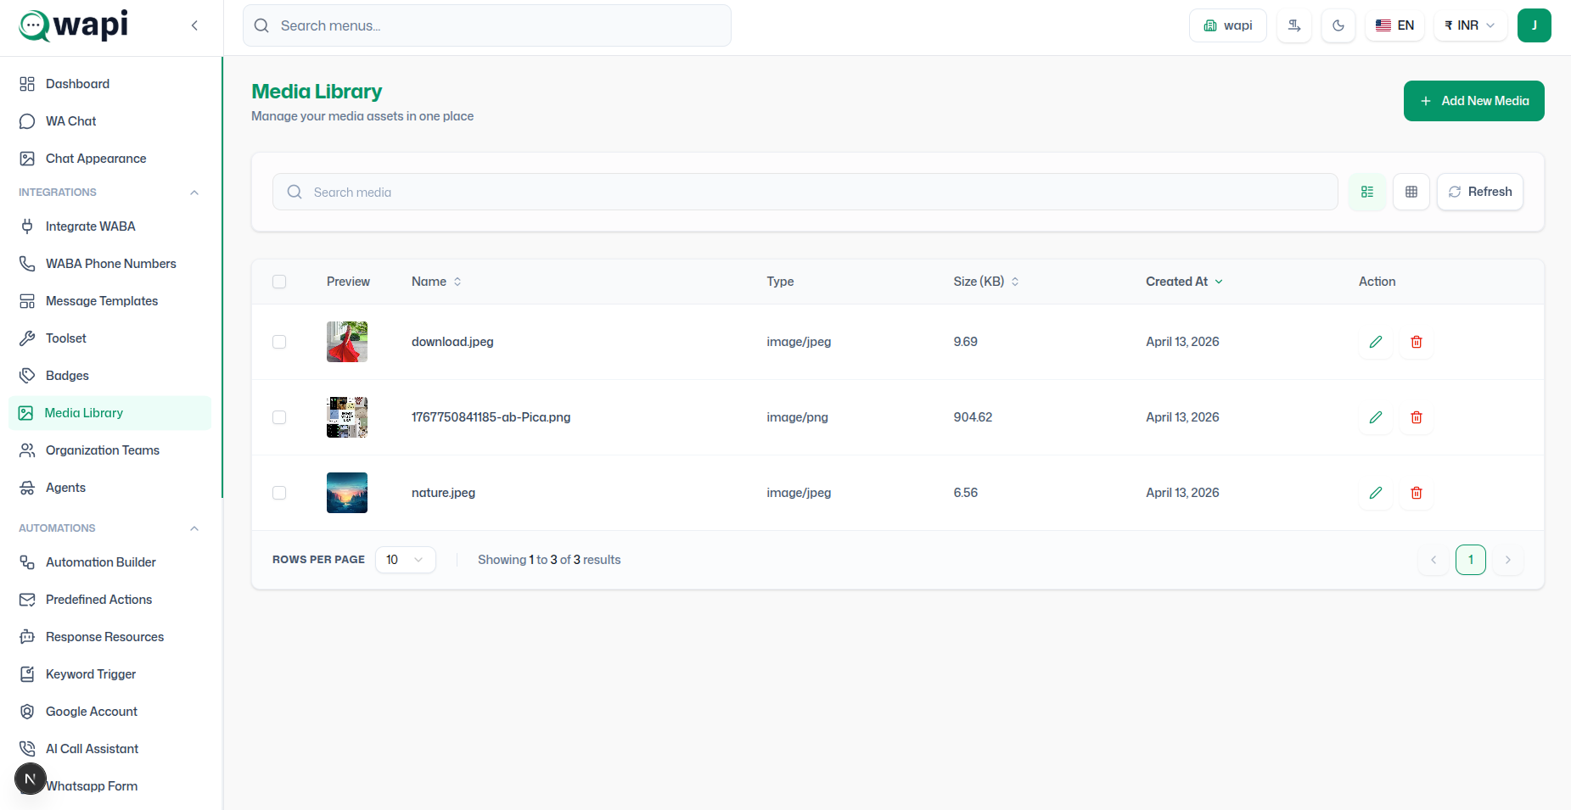The image size is (1571, 810).
Task: Check the download.jpeg row checkbox
Action: (279, 342)
